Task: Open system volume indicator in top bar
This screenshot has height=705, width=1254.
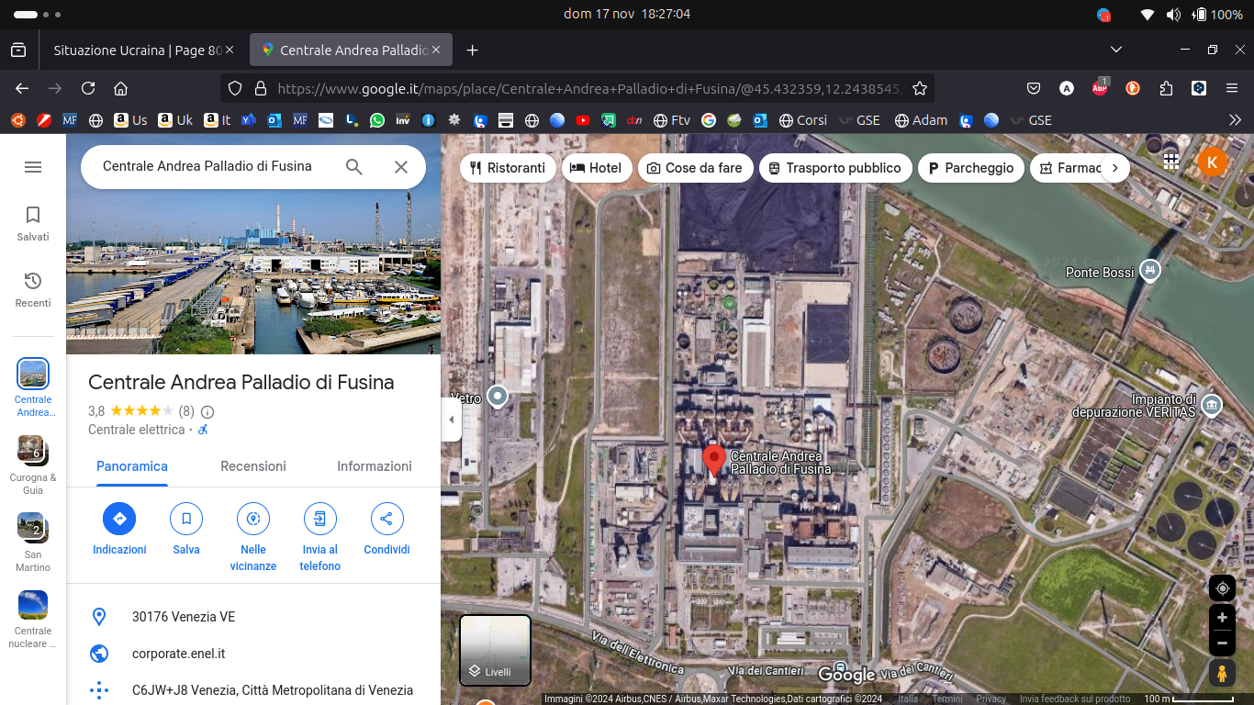Action: 1173,15
